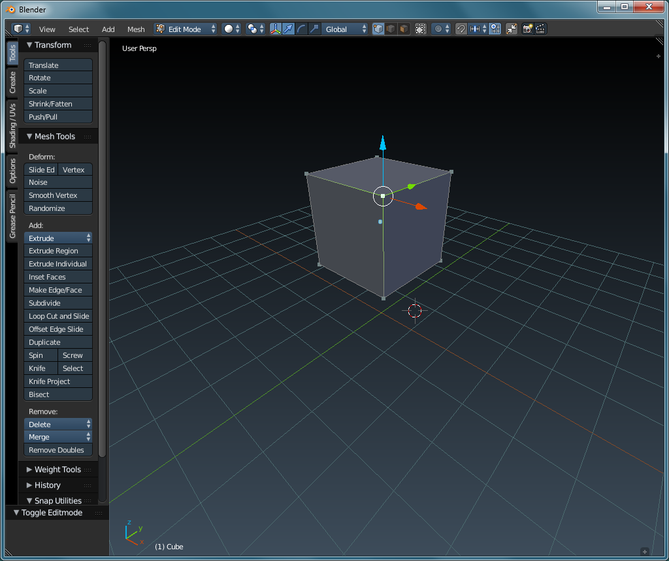
Task: Open the Global orientation dropdown
Action: coord(345,29)
